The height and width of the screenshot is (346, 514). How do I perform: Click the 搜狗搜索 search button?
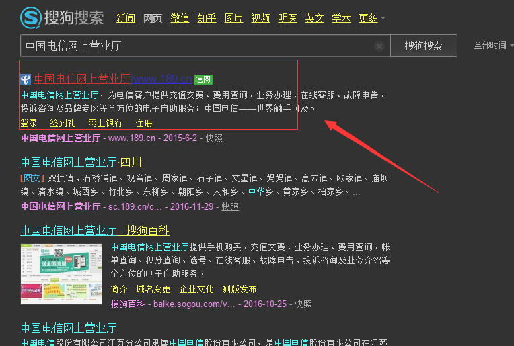424,46
